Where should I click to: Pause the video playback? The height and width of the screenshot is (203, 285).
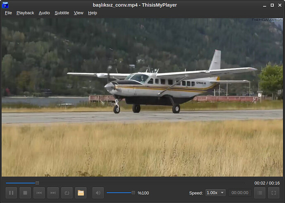[11, 193]
